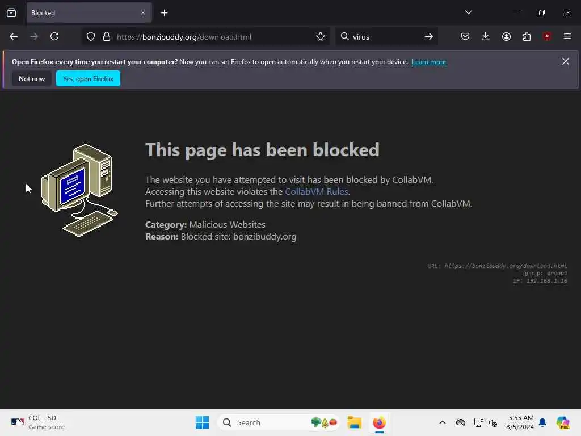Screen dimensions: 581x436
Task: Go back to the previous page
Action: point(14,36)
